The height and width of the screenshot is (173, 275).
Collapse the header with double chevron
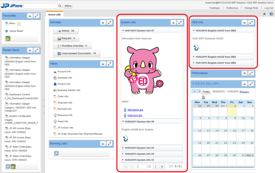coord(264,14)
